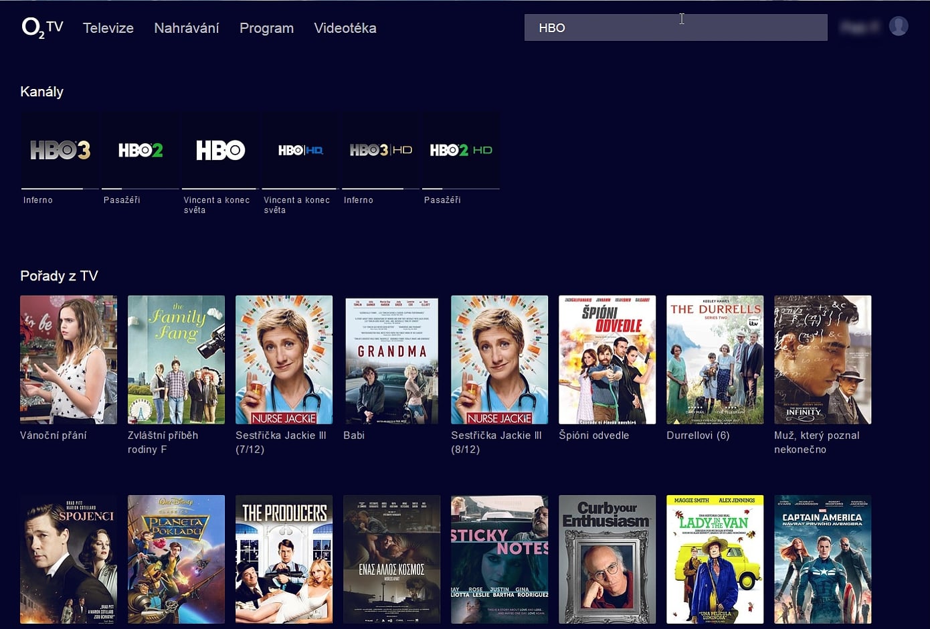Click the title Zvláštní příběh rodiny F

pos(163,442)
